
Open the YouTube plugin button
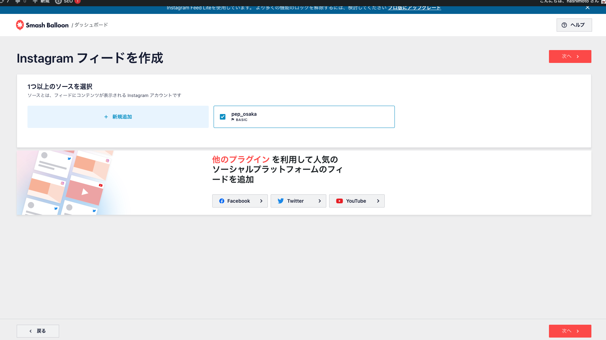tap(357, 201)
